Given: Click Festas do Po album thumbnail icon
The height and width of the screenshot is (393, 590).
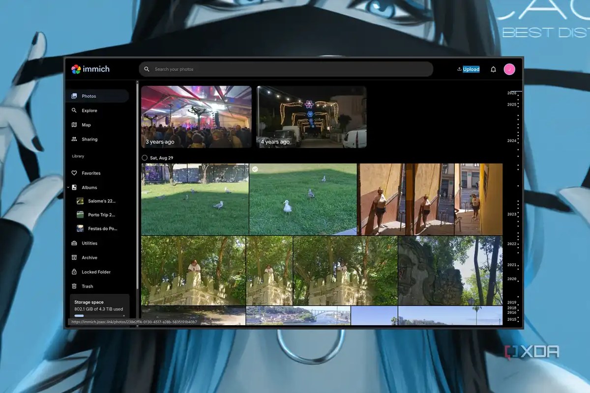Looking at the screenshot, I should point(80,228).
